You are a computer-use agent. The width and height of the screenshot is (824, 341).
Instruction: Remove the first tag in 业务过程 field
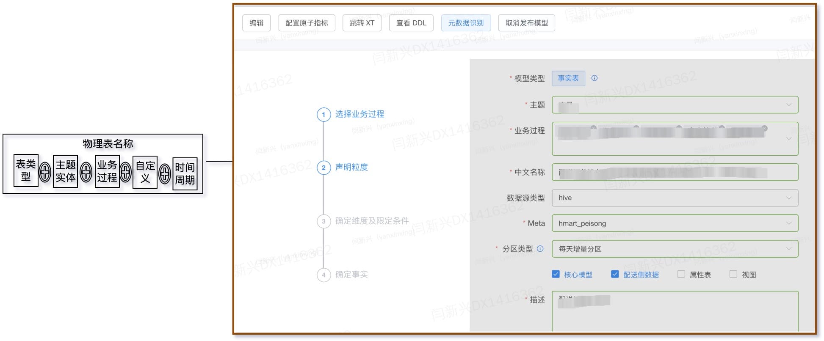[593, 127]
